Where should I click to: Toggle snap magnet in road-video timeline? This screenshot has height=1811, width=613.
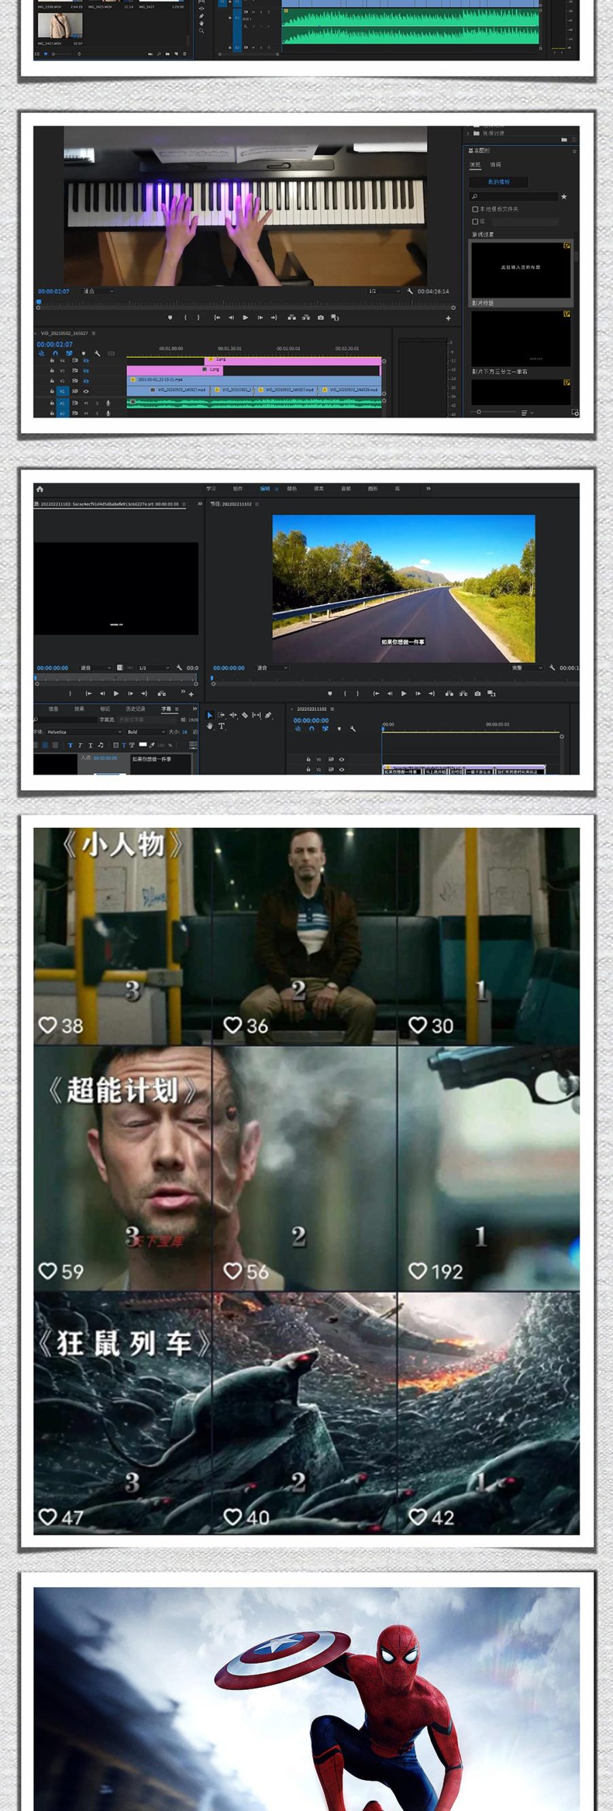(x=311, y=729)
